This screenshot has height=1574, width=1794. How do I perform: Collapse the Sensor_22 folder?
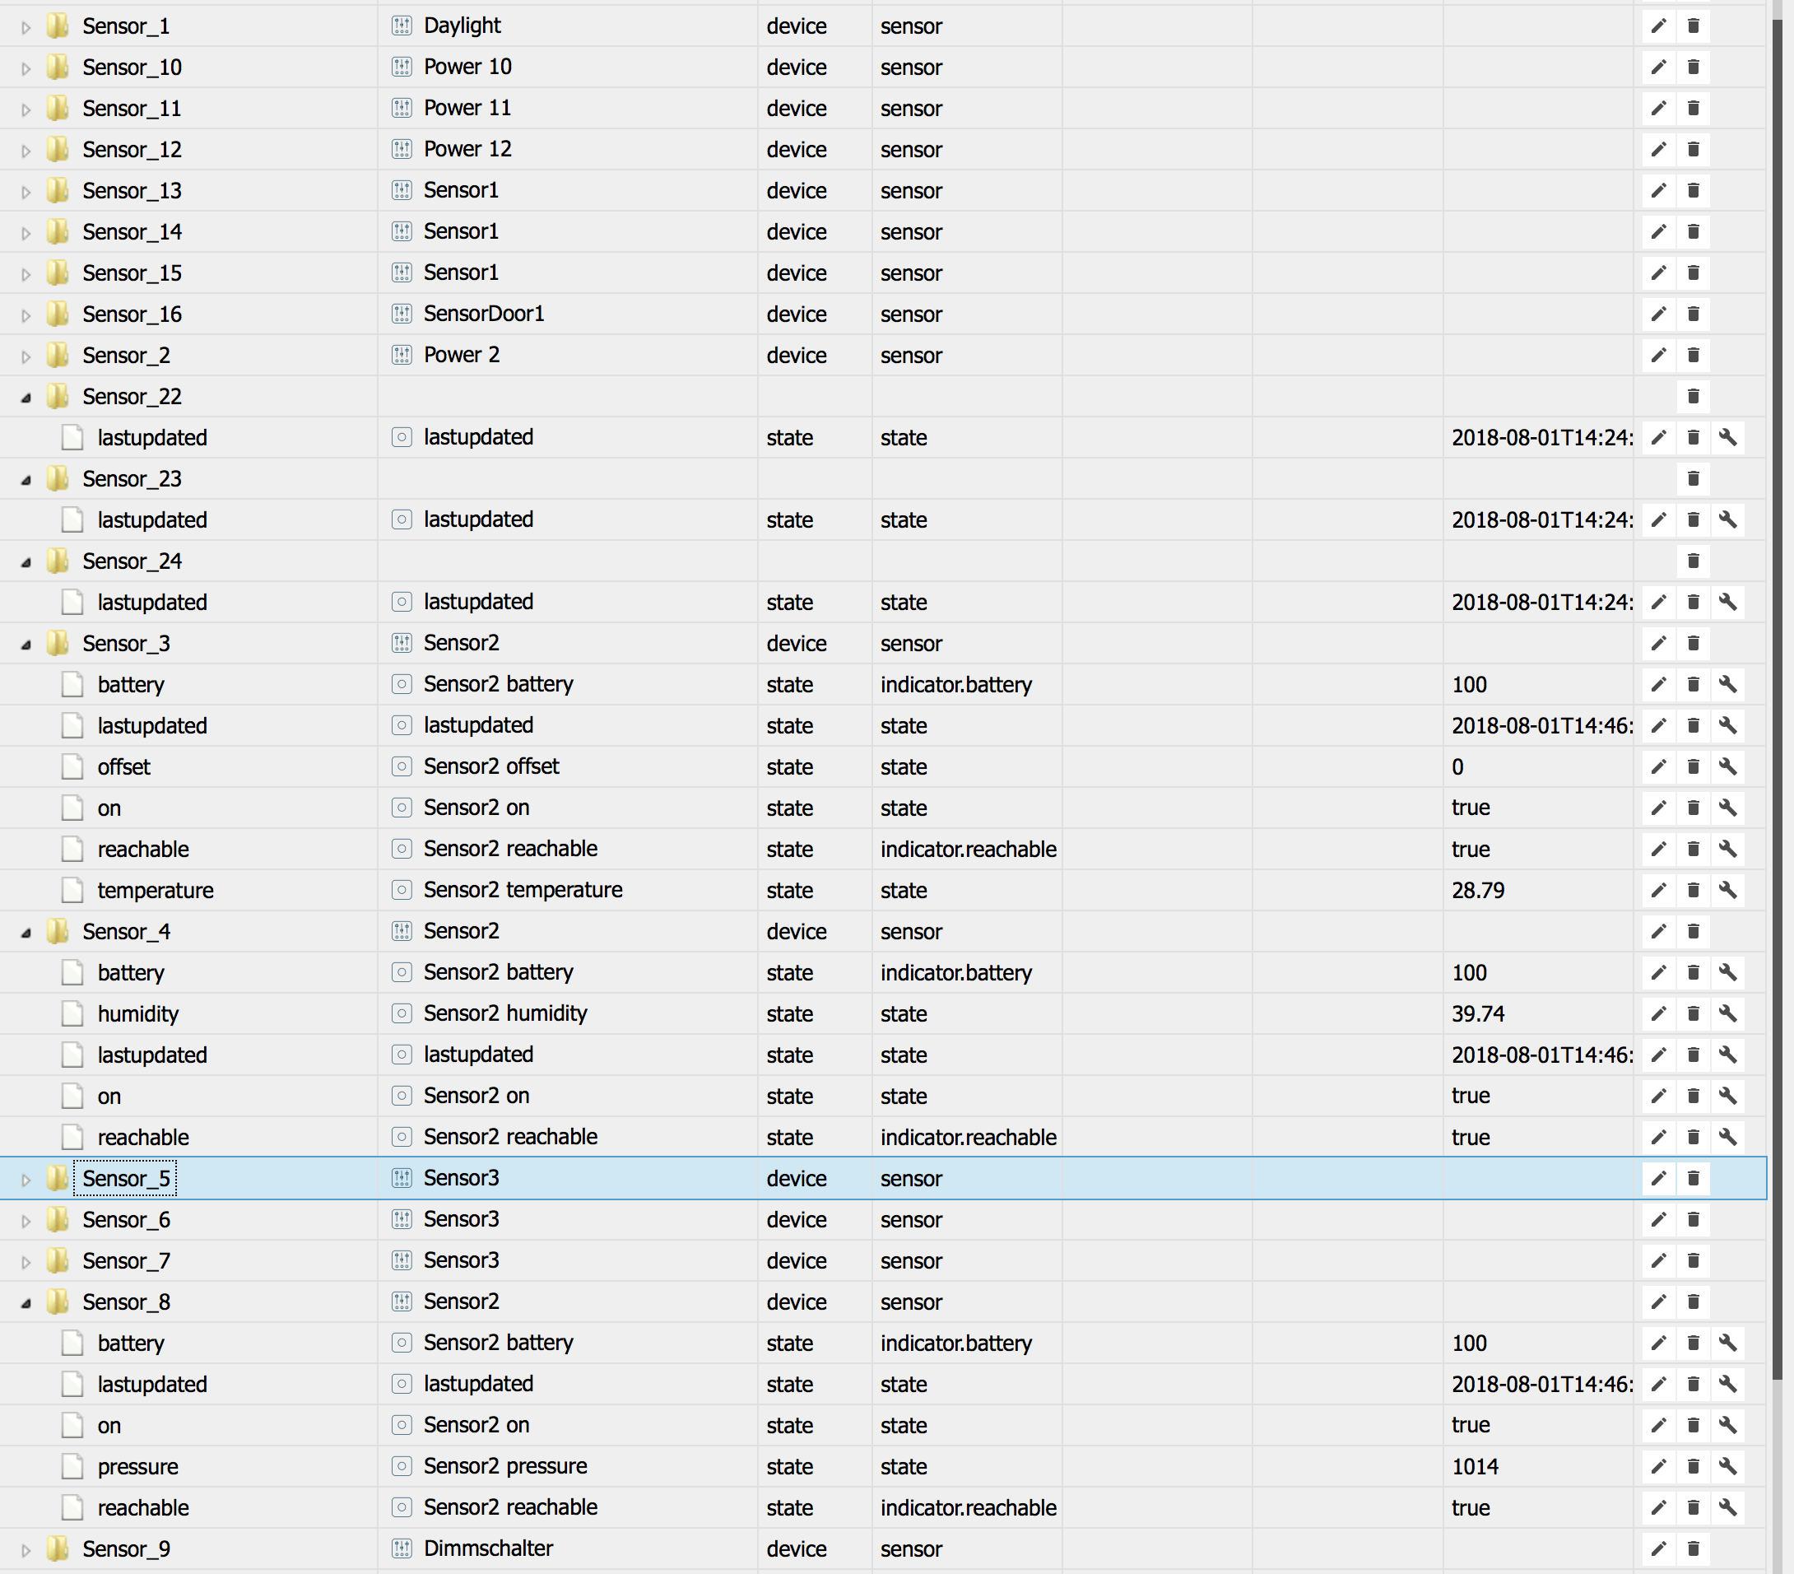coord(26,398)
